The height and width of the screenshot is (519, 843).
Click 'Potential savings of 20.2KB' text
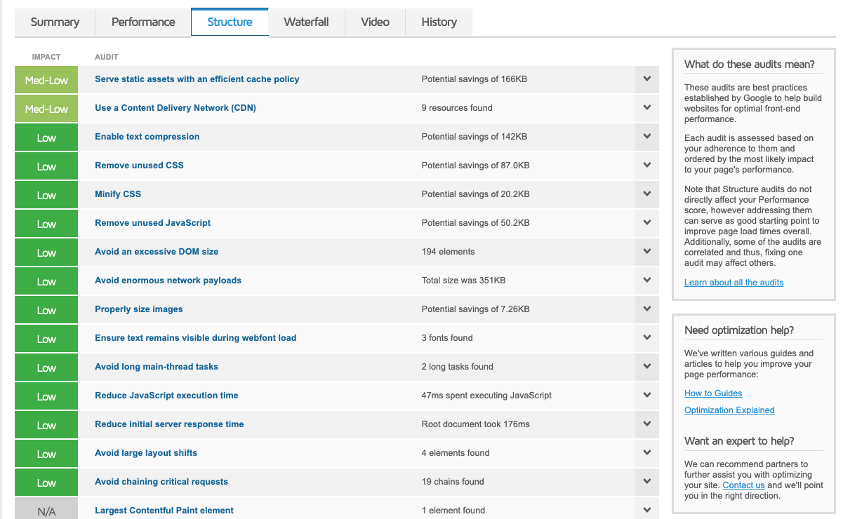click(x=476, y=194)
